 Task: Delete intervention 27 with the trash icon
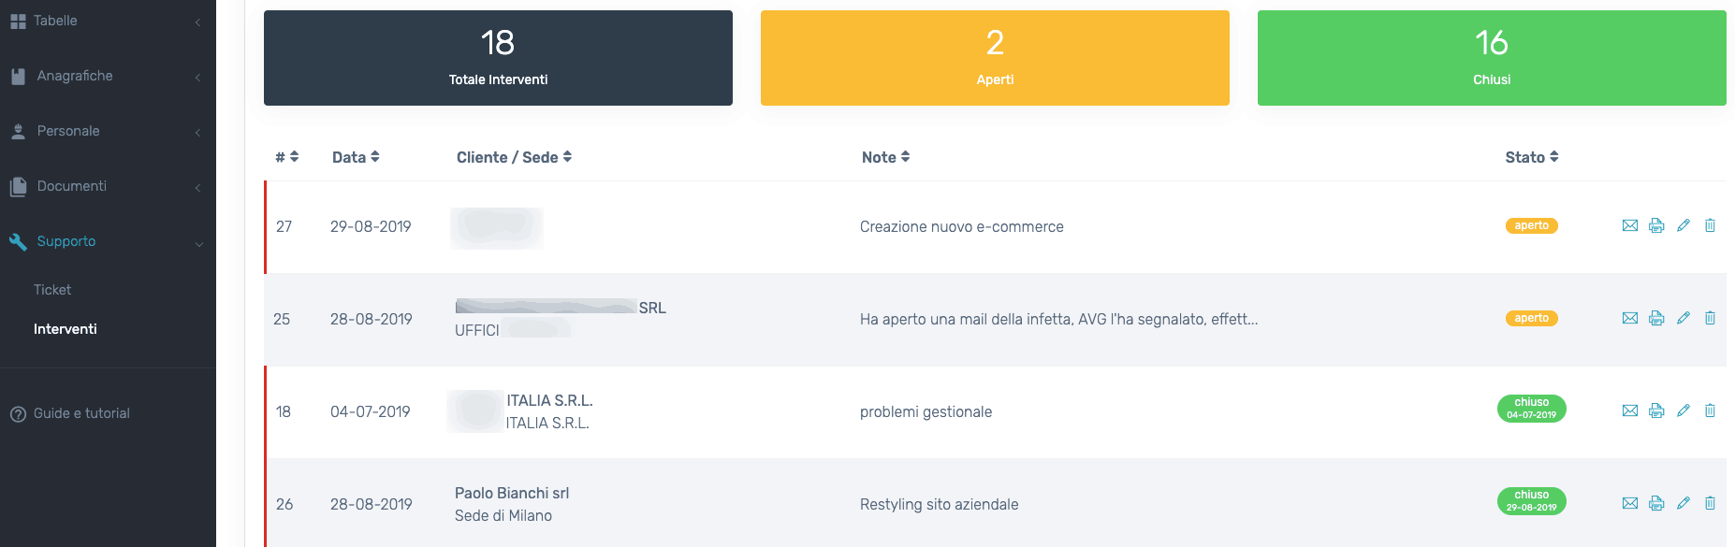click(1710, 225)
